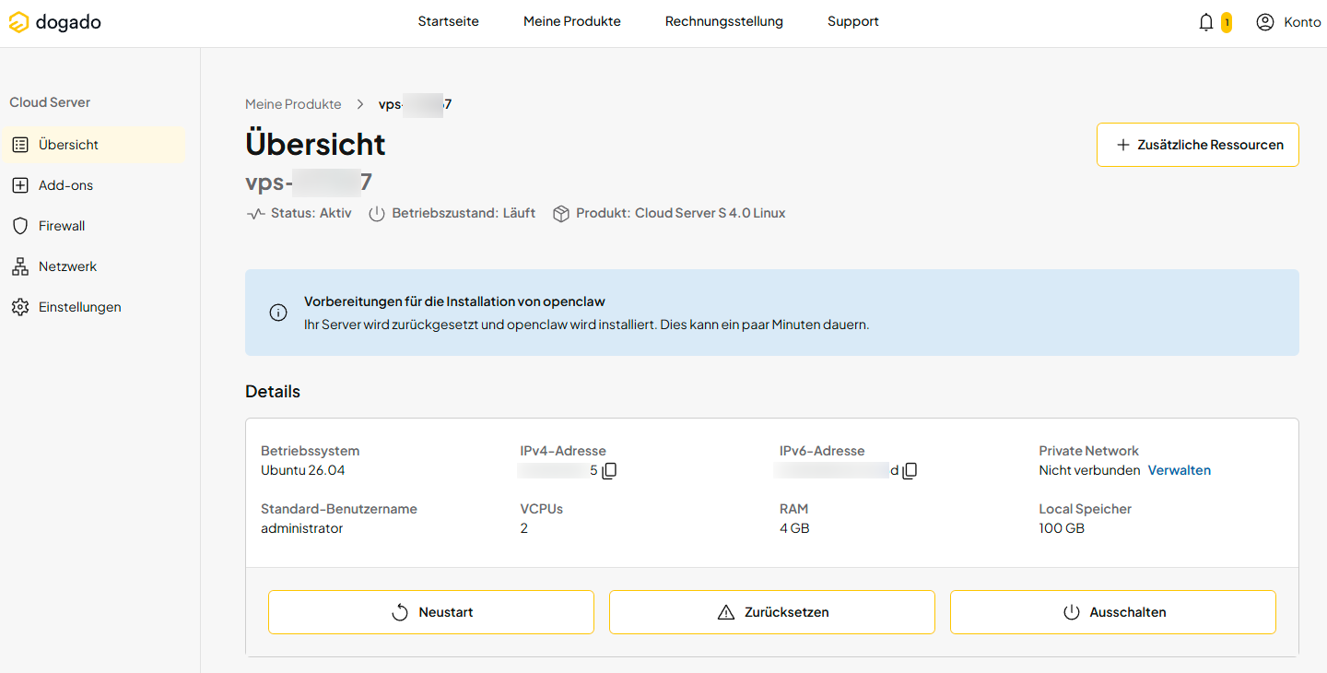The image size is (1327, 673).
Task: Open Support in top navigation
Action: (853, 21)
